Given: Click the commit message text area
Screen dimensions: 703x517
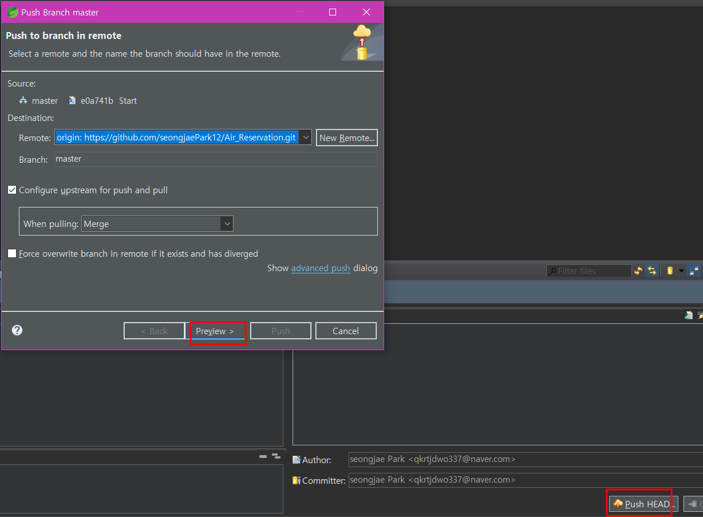Looking at the screenshot, I should click(497, 384).
